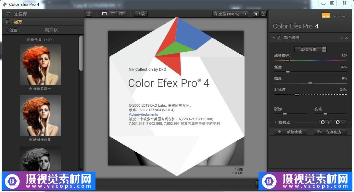Switch to single image view mode

pyautogui.click(x=104, y=14)
